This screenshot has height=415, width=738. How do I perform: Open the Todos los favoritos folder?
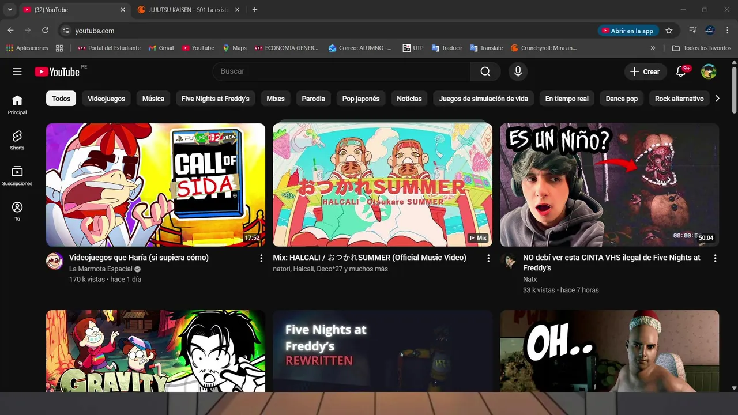pyautogui.click(x=702, y=48)
